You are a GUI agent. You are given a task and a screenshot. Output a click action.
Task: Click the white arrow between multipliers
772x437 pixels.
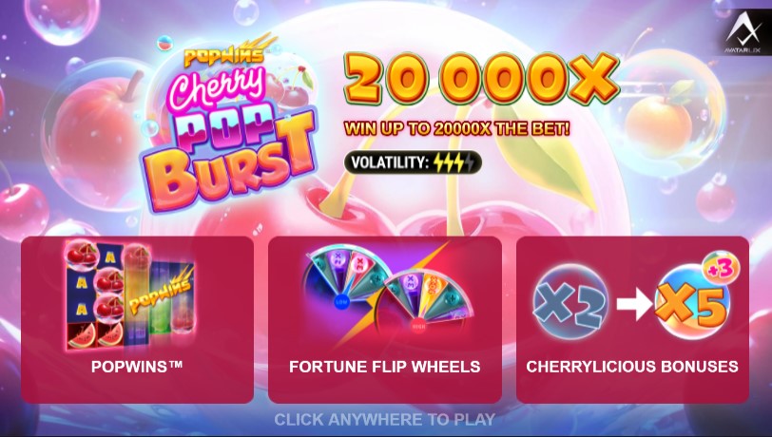pyautogui.click(x=634, y=305)
